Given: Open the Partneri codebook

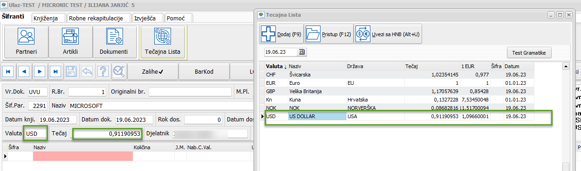Looking at the screenshot, I should (x=26, y=42).
